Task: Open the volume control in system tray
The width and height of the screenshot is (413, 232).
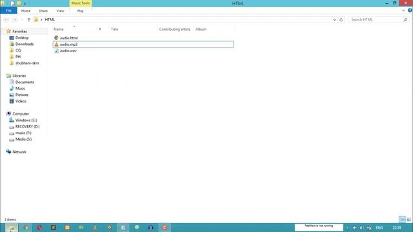Action: (x=361, y=227)
